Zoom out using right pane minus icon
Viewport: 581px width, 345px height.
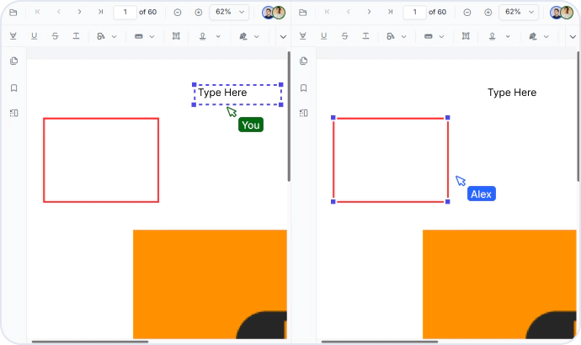[467, 13]
